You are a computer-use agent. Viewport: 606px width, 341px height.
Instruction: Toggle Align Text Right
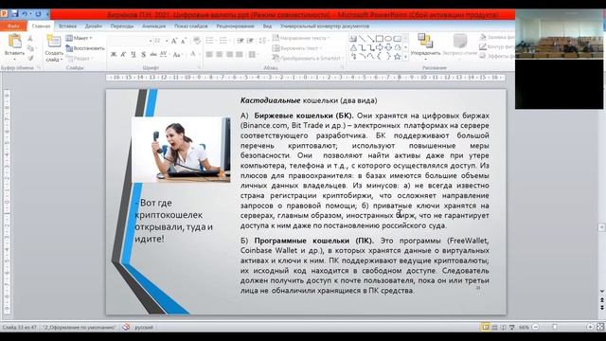[x=229, y=55]
